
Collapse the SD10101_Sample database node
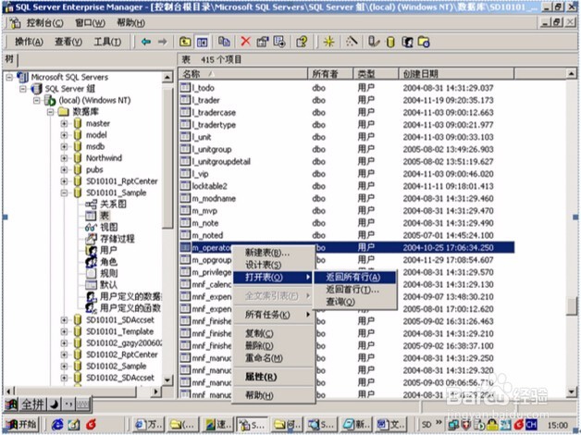[64, 193]
